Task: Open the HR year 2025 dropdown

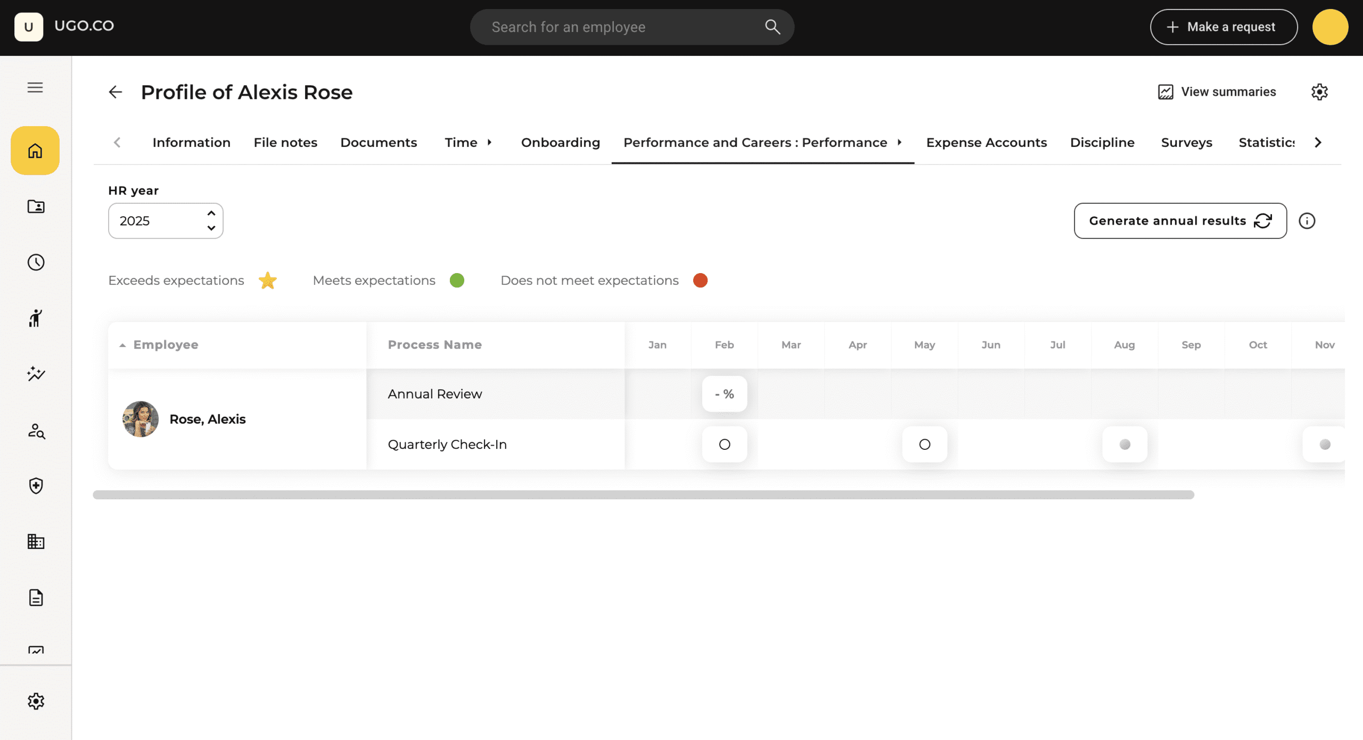Action: 166,221
